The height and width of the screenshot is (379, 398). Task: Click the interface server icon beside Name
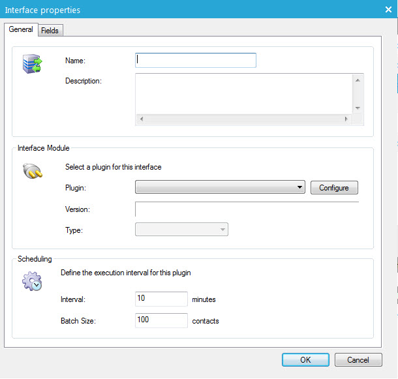coord(31,64)
